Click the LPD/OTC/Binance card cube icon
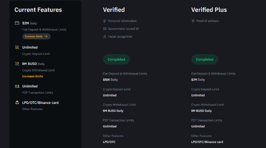The height and width of the screenshot is (148, 266). coord(17,103)
